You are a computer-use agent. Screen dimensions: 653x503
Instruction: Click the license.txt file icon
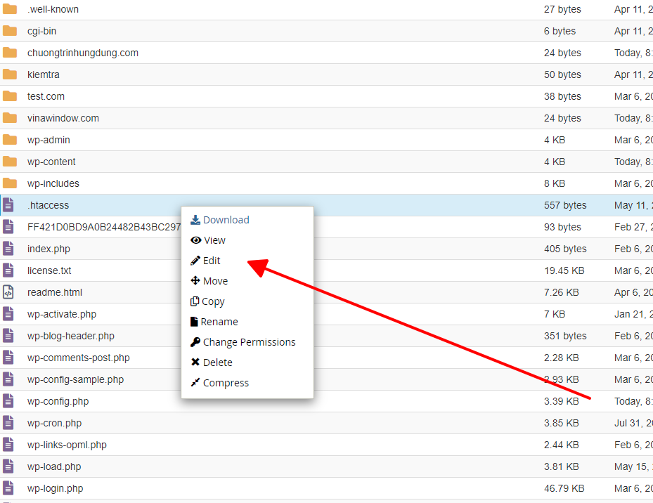[8, 270]
